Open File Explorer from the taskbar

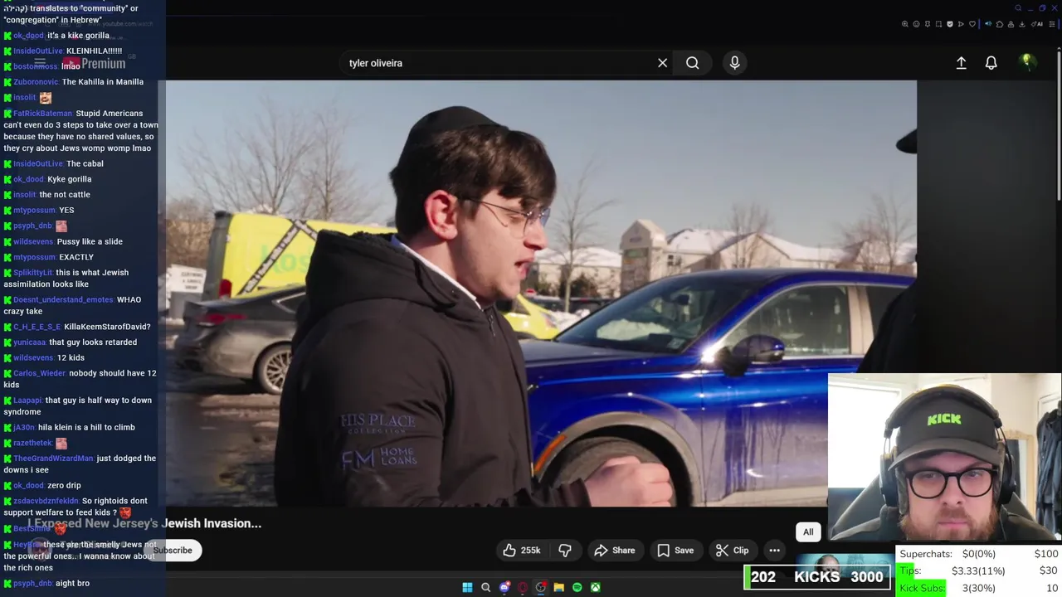(559, 587)
